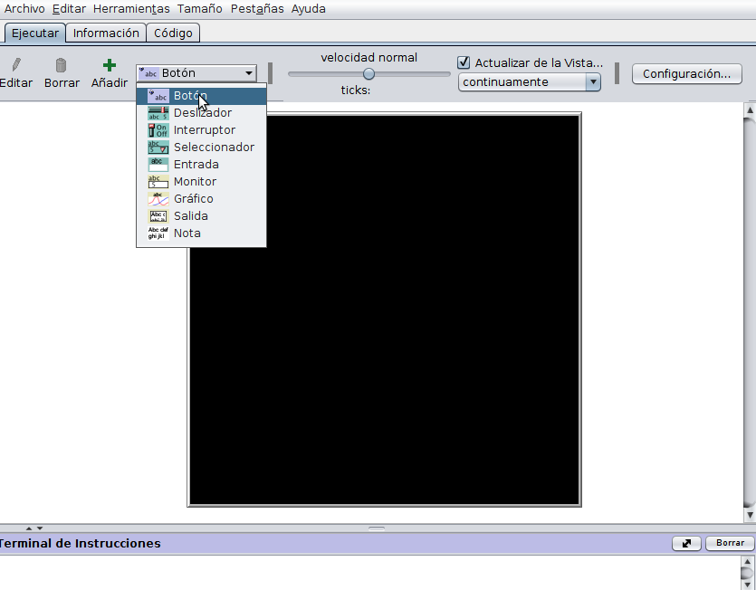
Task: Click the splitter collapse-up small arrow
Action: tap(29, 528)
